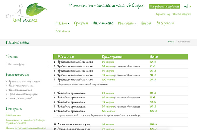197x130 pixels.
Task: Click the 90 лв. price
Action: [153, 79]
